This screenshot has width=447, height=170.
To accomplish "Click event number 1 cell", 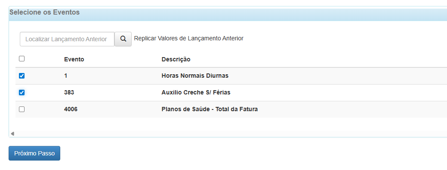I will pyautogui.click(x=65, y=76).
